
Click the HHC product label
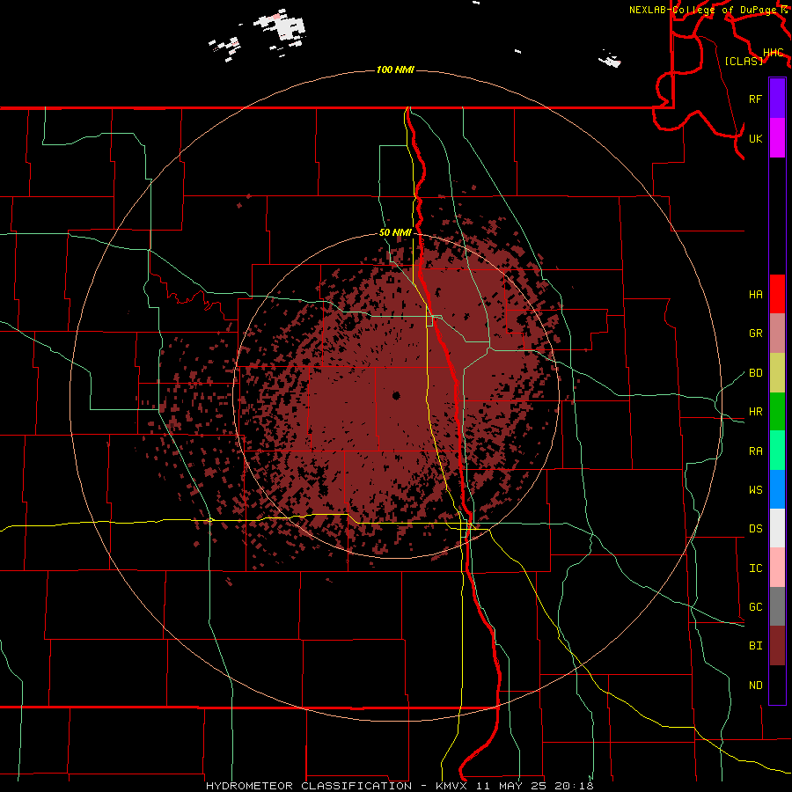[x=773, y=53]
